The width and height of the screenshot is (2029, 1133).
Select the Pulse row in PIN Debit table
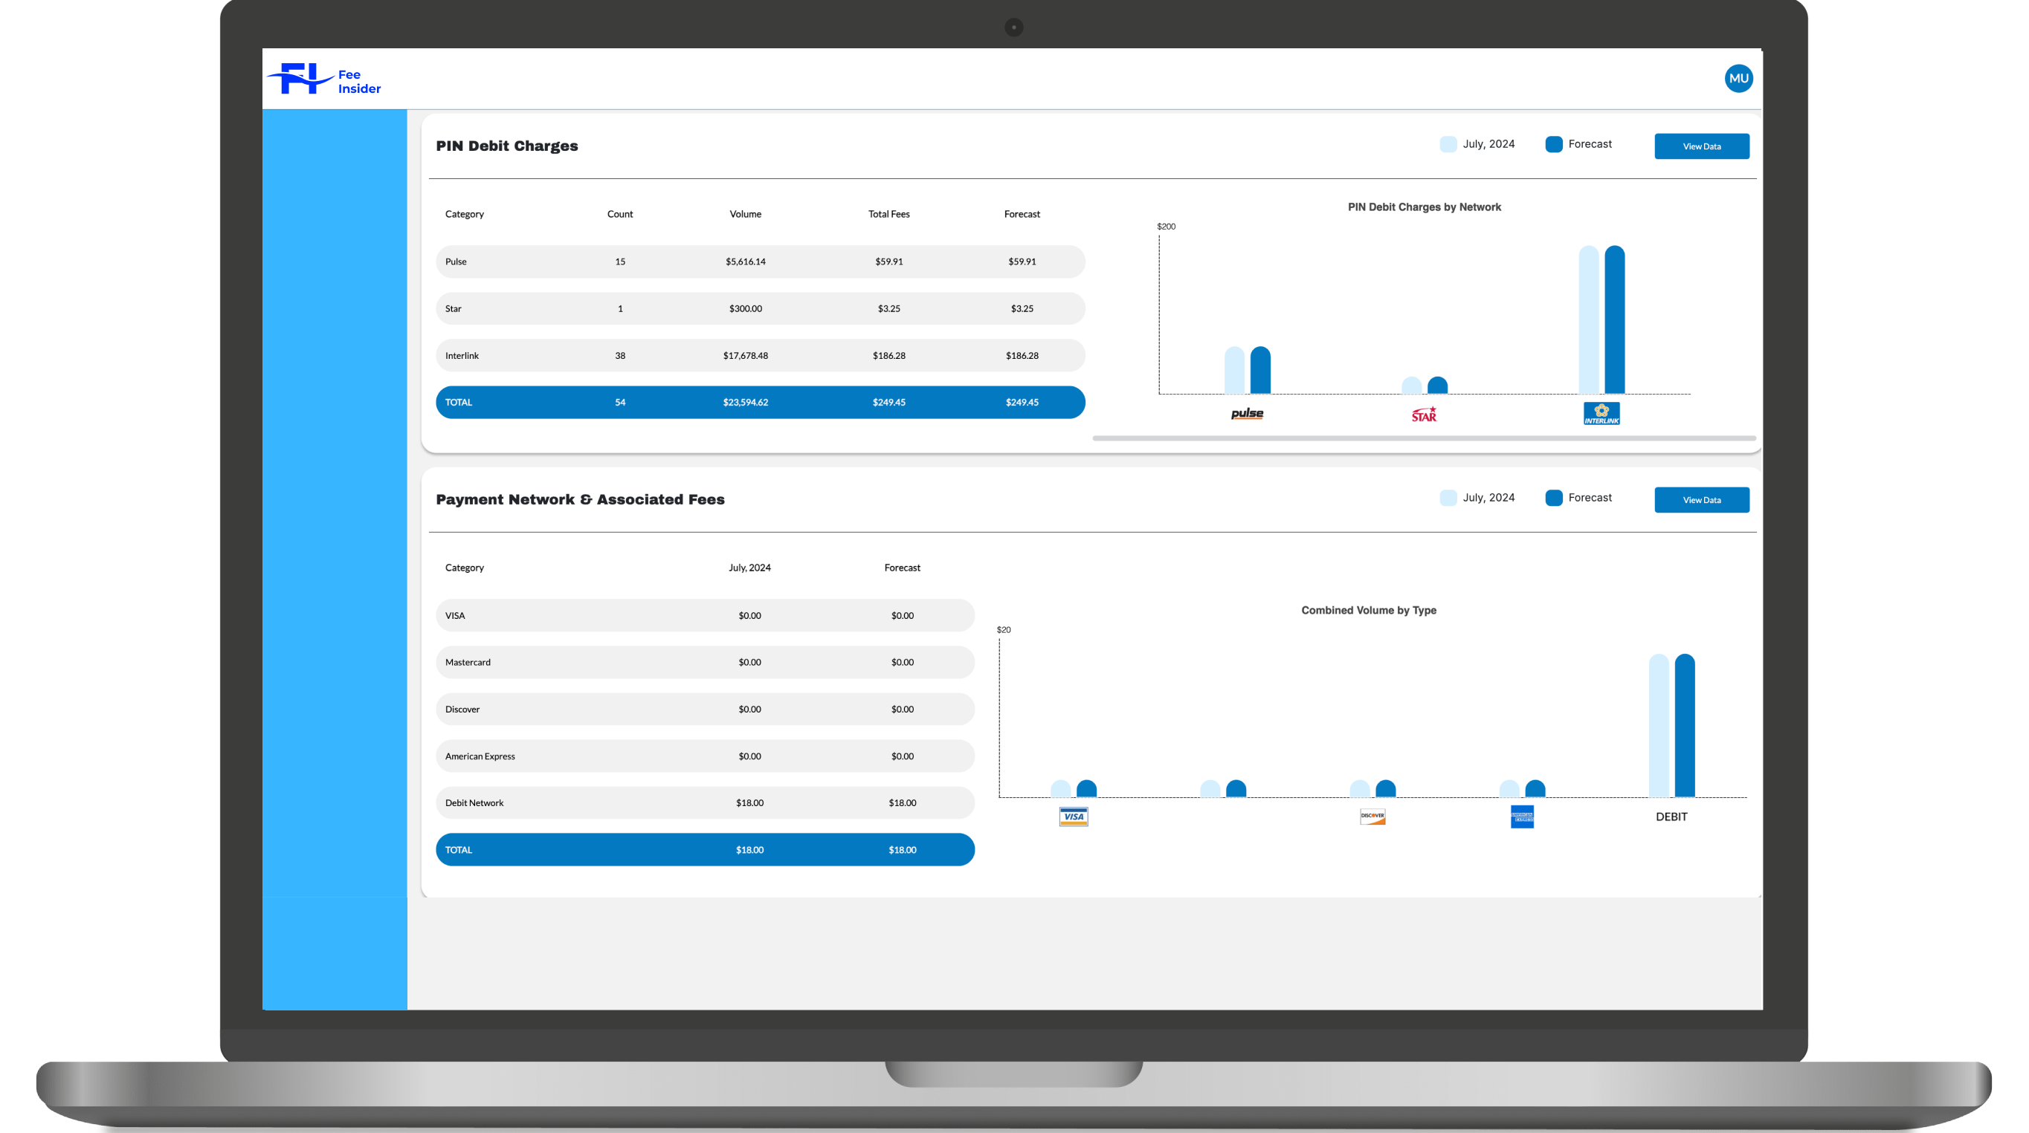point(760,262)
